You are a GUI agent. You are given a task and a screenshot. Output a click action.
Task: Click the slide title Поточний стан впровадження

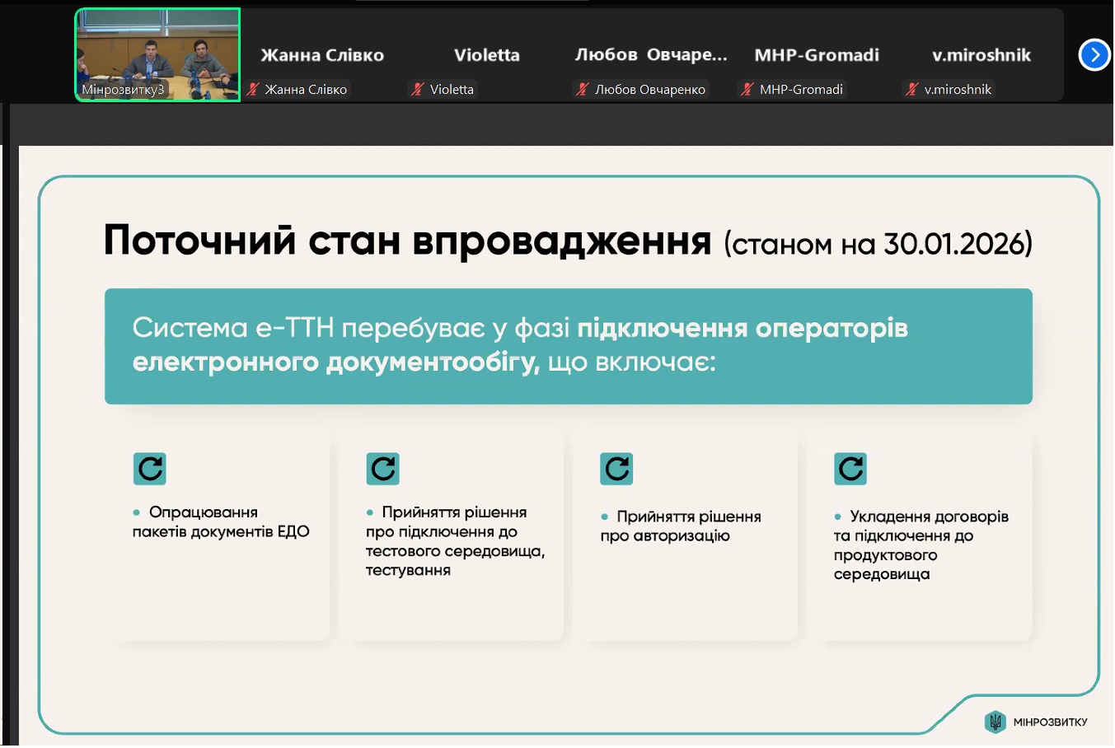click(x=407, y=241)
